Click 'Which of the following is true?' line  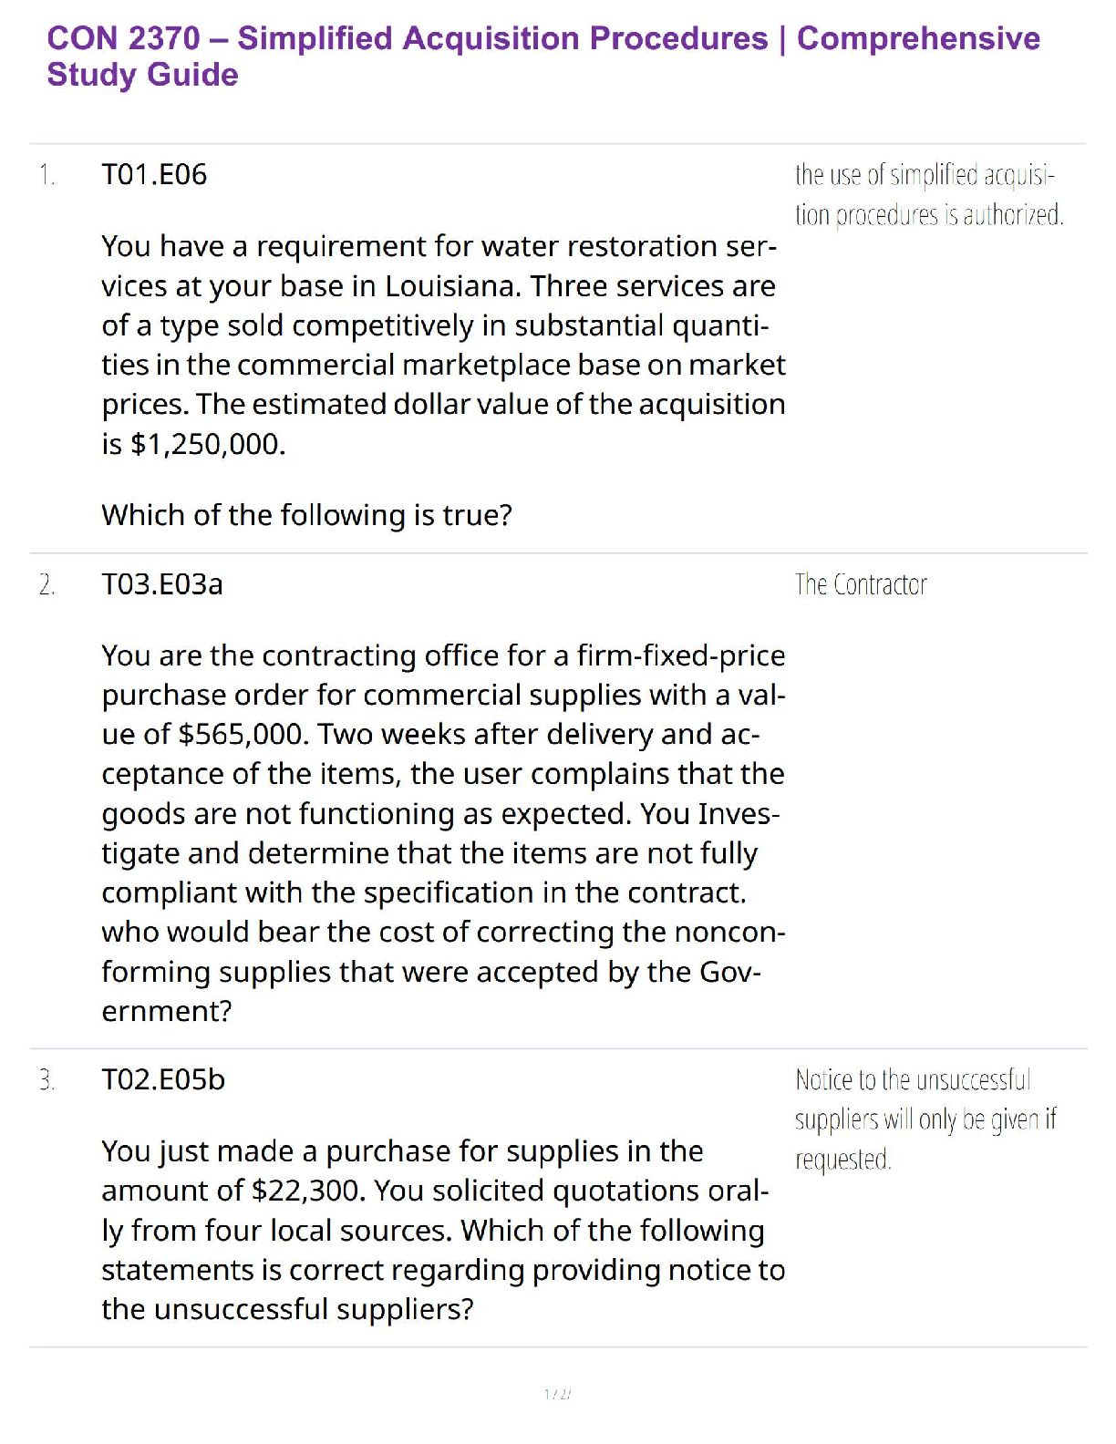coord(306,515)
